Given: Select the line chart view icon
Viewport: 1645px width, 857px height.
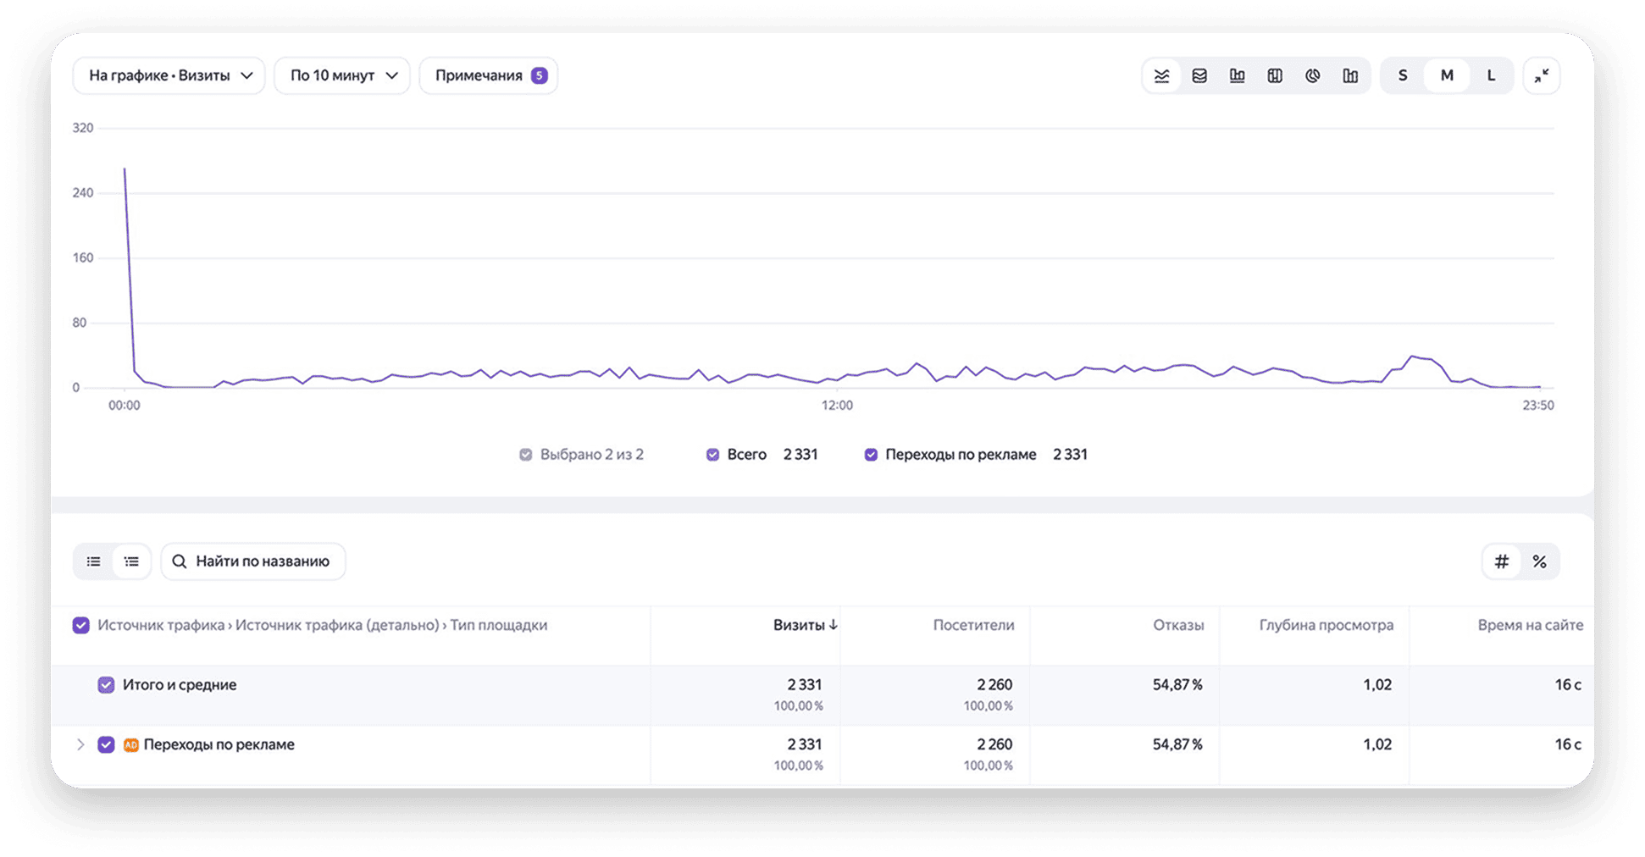Looking at the screenshot, I should click(x=1162, y=76).
